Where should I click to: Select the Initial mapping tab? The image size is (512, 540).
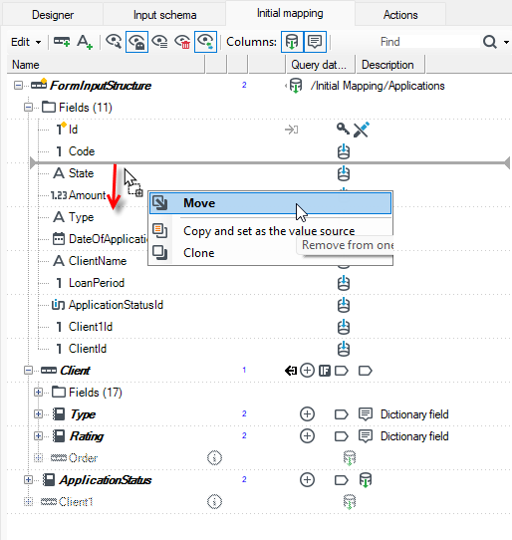pyautogui.click(x=290, y=13)
